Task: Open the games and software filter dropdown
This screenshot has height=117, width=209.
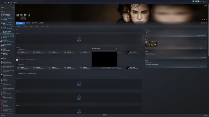Action: tap(6, 8)
